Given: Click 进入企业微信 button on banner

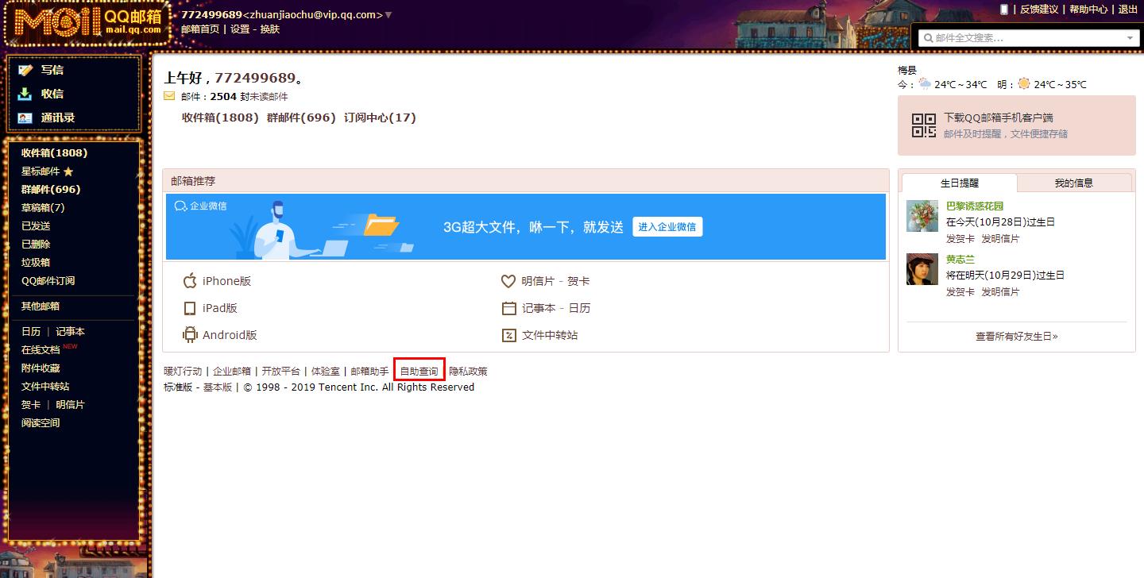Looking at the screenshot, I should (667, 226).
